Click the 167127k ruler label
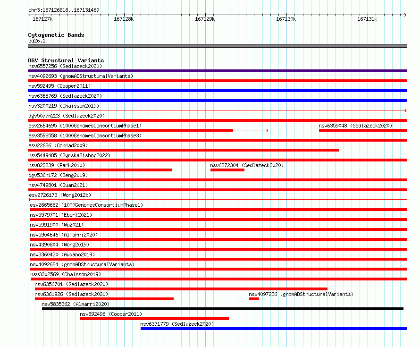Image resolution: width=420 pixels, height=347 pixels. [x=42, y=19]
